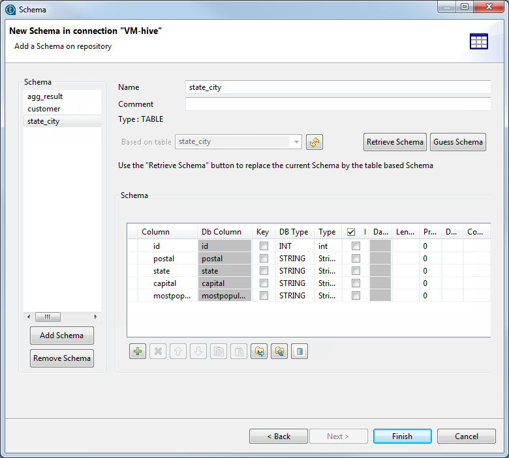Select agg_result in the Schema list
This screenshot has height=458, width=509.
[46, 96]
